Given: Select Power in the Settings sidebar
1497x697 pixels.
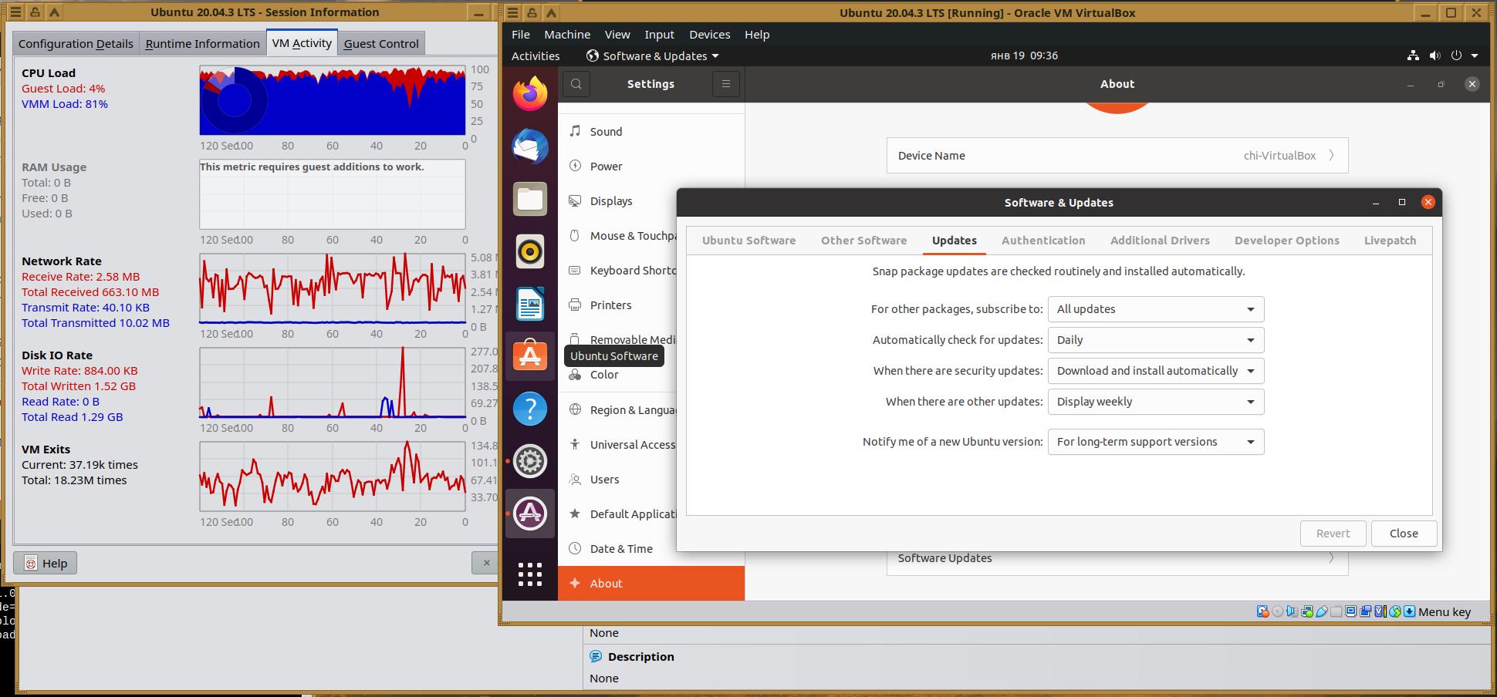Looking at the screenshot, I should click(x=651, y=167).
